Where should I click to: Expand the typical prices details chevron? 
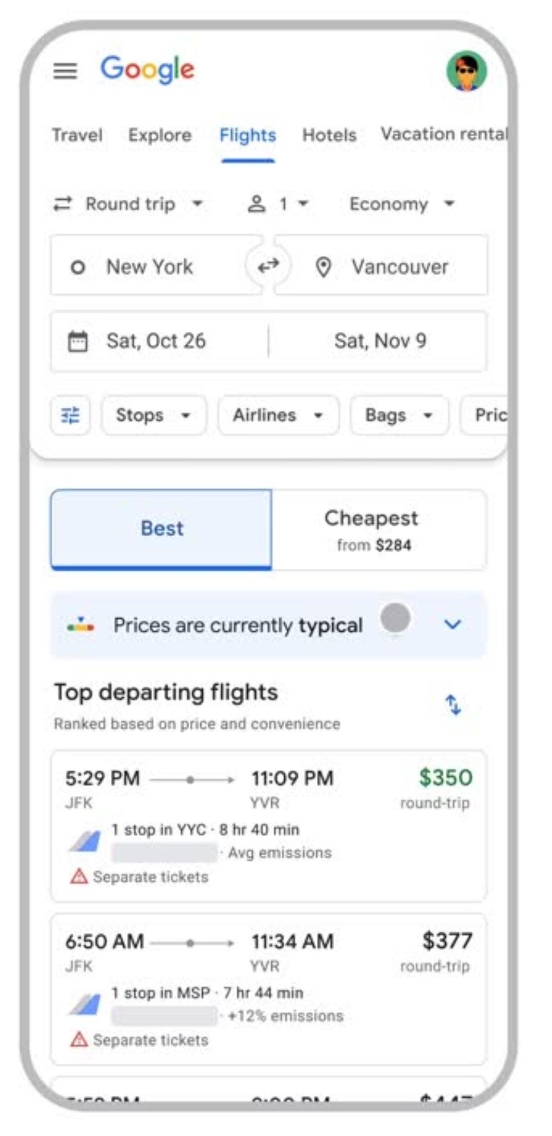pyautogui.click(x=452, y=625)
